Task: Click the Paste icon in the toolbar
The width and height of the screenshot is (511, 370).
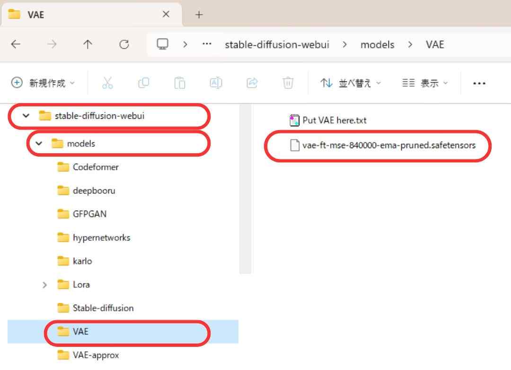Action: pyautogui.click(x=180, y=83)
